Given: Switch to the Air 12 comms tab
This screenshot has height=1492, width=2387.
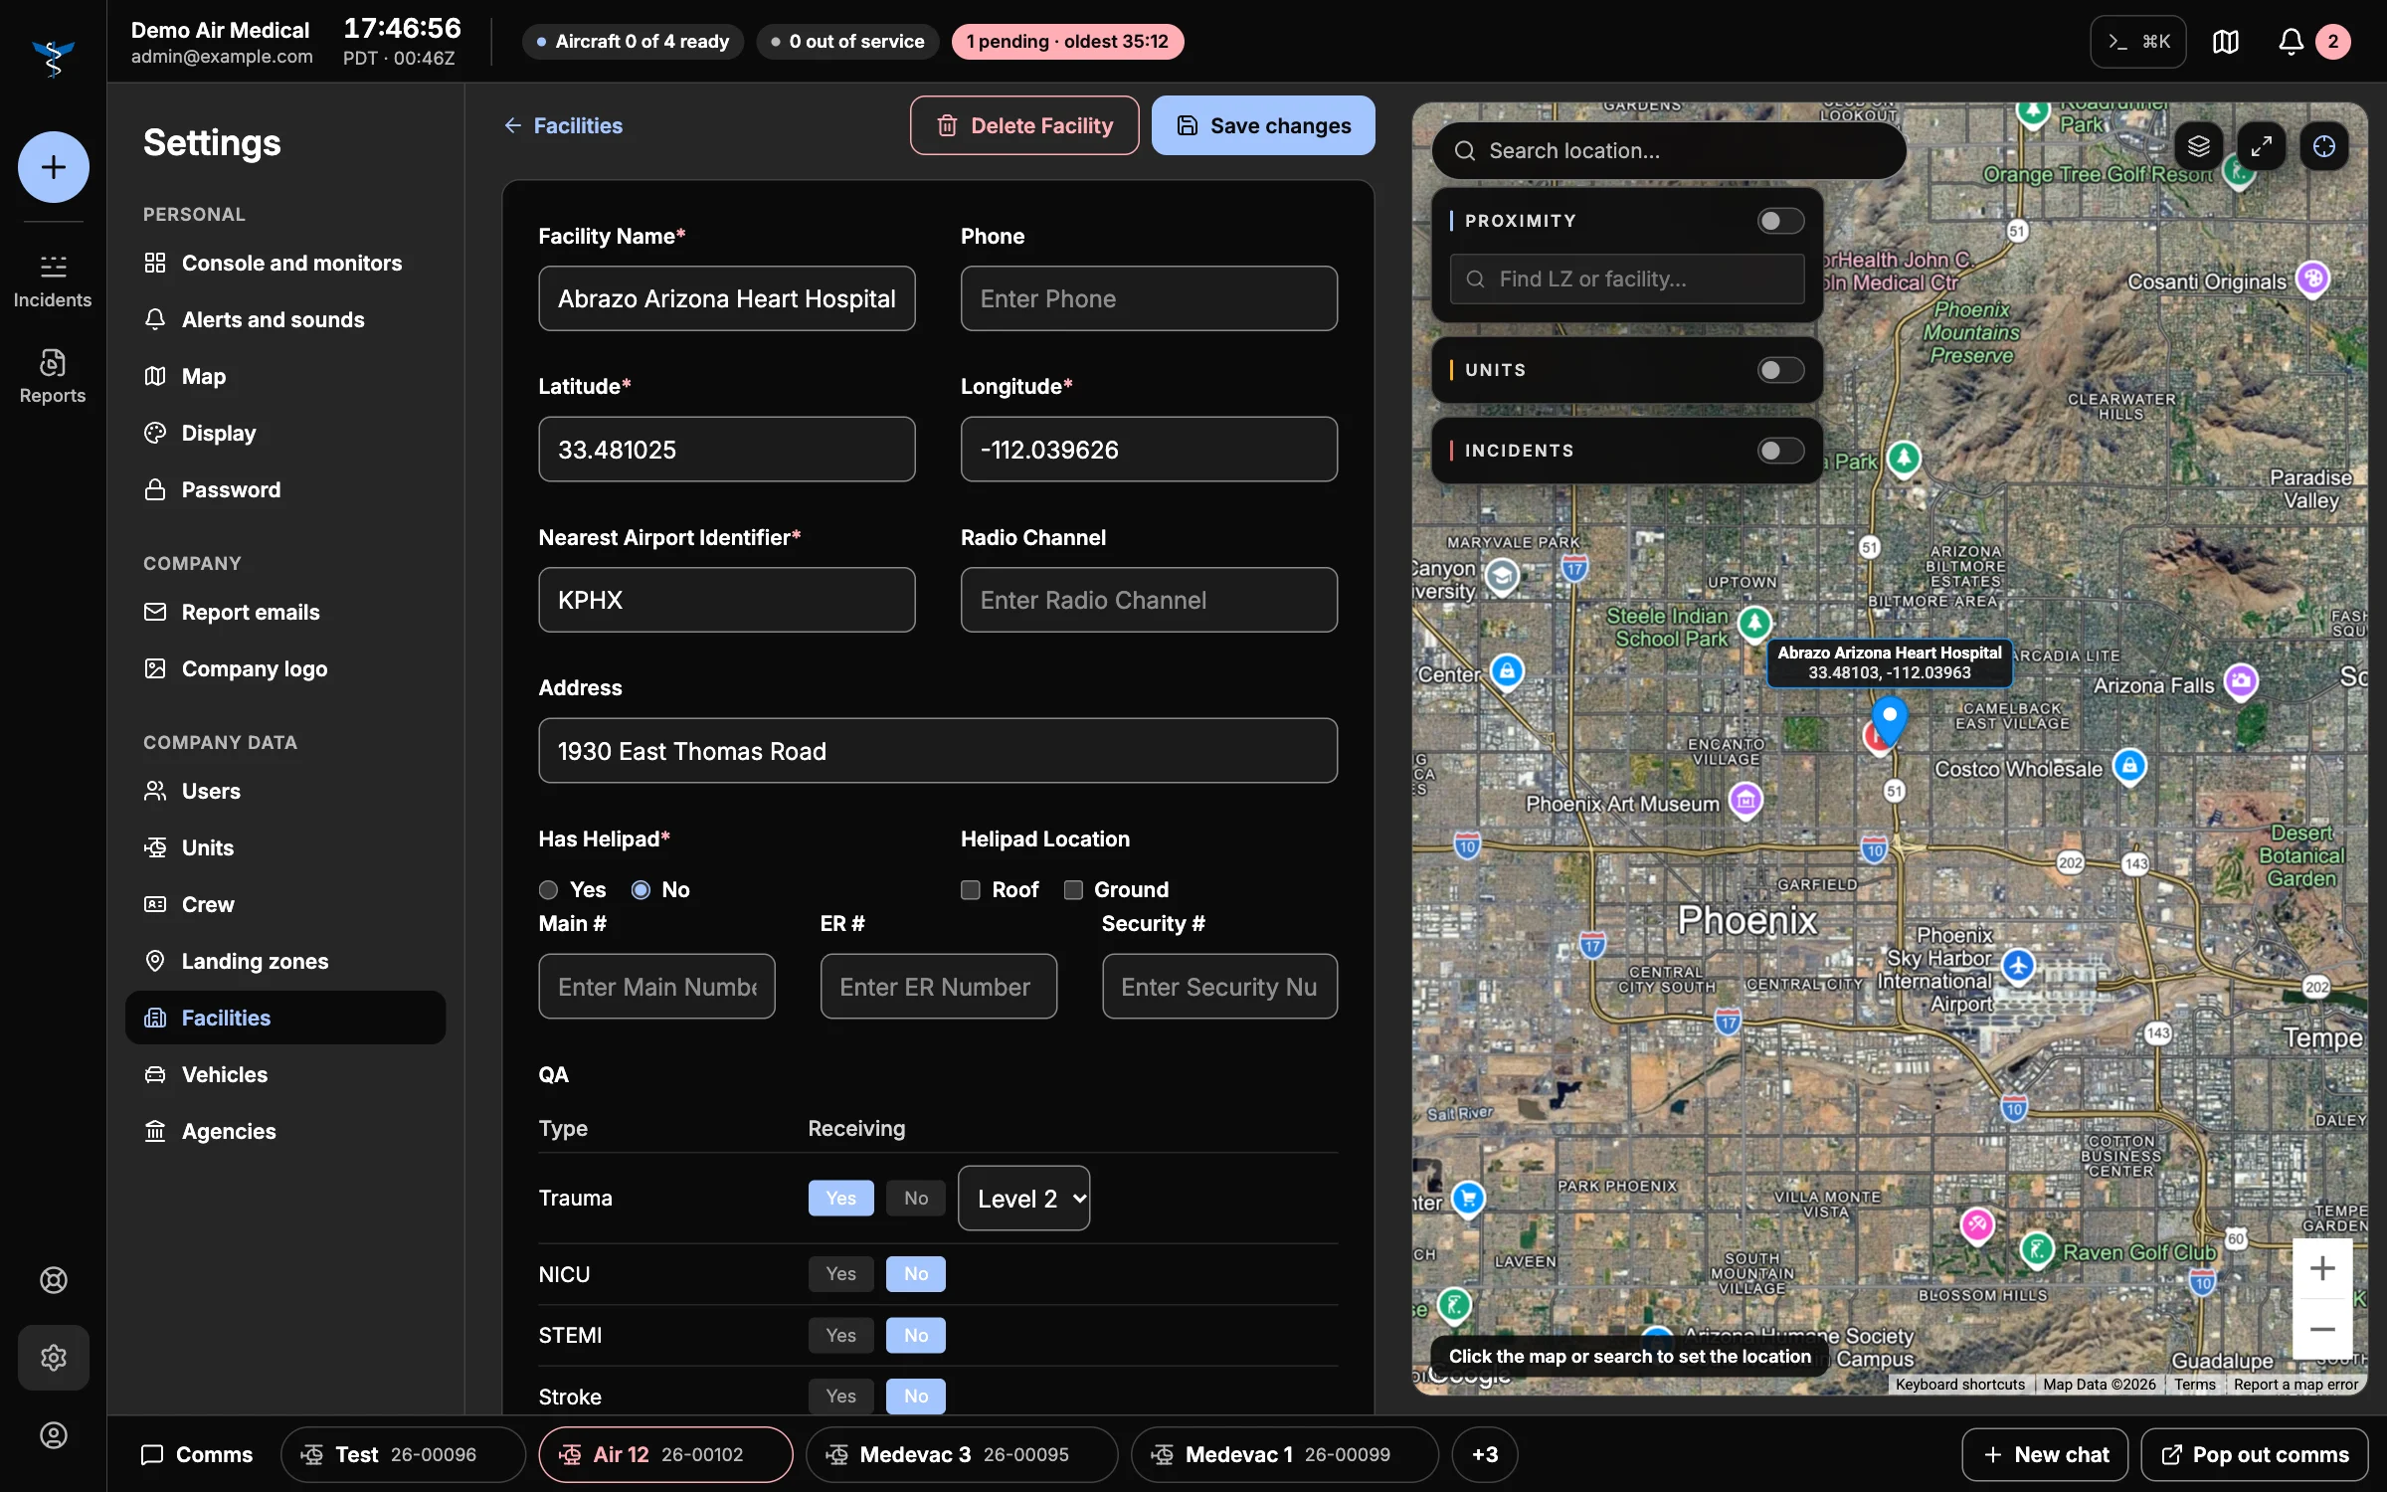Looking at the screenshot, I should click(665, 1454).
